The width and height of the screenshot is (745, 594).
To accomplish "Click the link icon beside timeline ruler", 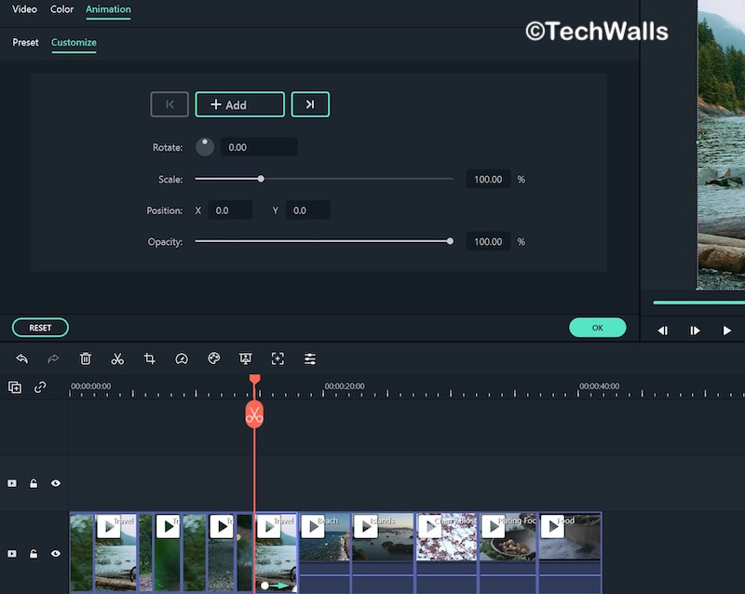I will 40,387.
